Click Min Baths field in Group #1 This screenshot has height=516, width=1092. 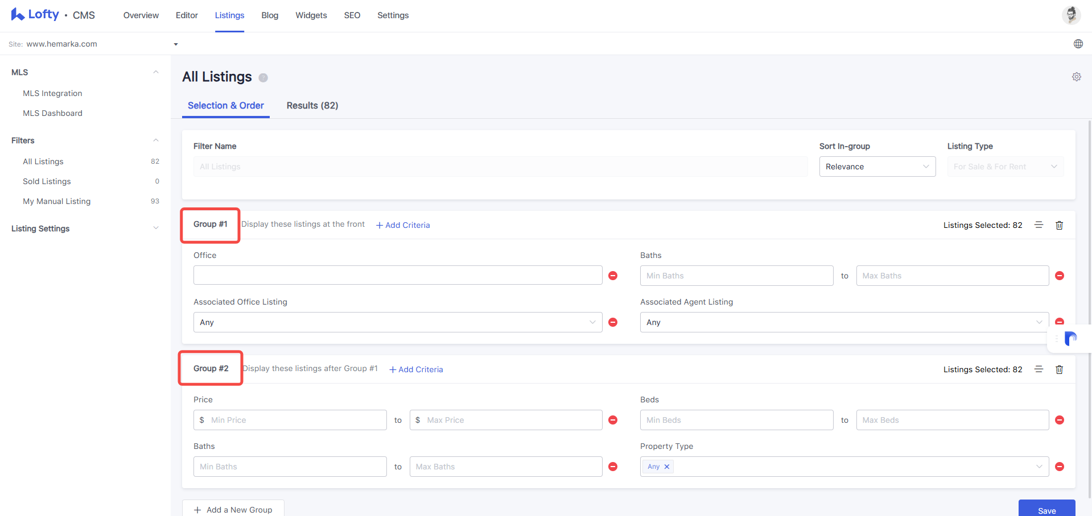(736, 276)
